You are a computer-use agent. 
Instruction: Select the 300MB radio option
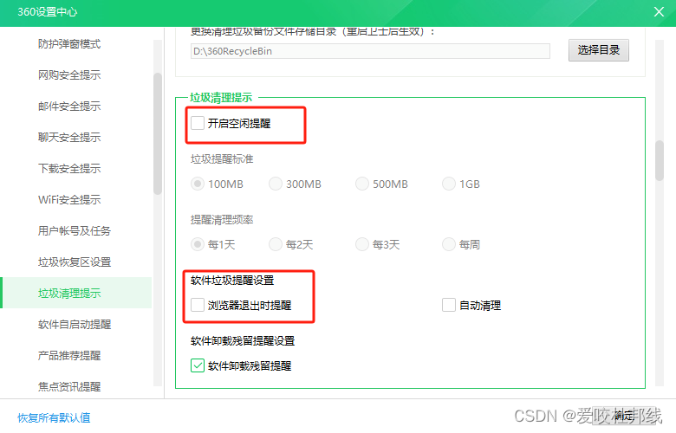(x=276, y=184)
